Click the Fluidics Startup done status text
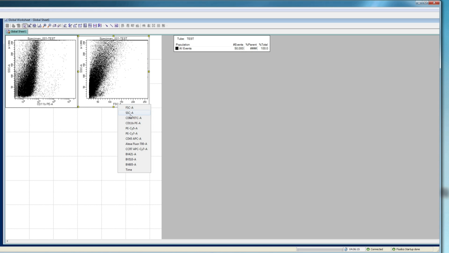The height and width of the screenshot is (253, 449). point(408,249)
